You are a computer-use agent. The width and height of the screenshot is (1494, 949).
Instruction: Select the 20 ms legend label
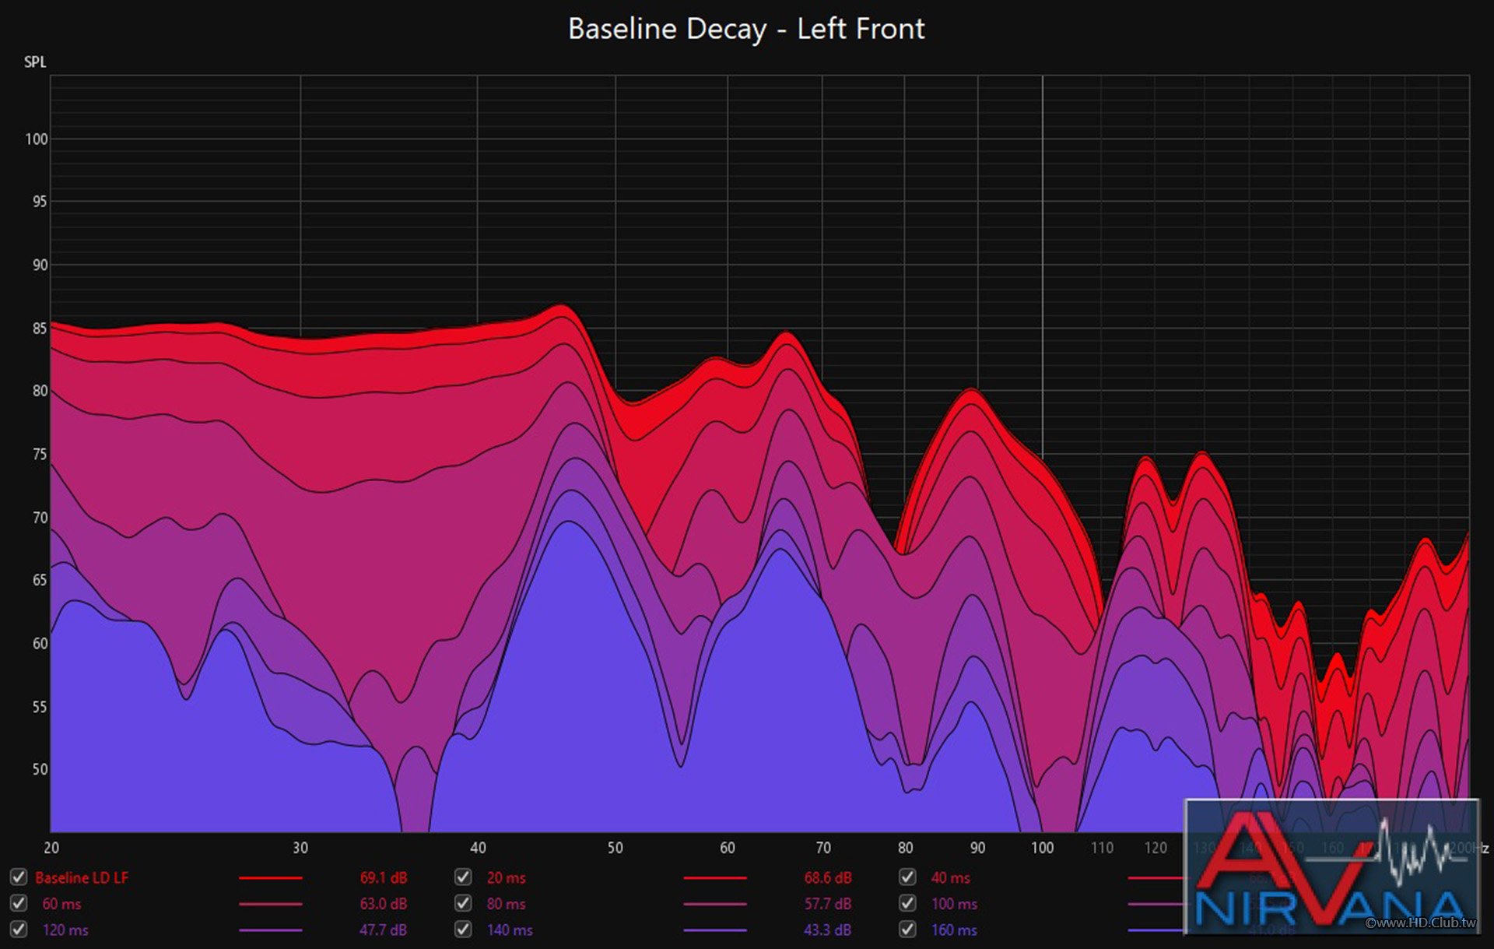click(x=507, y=877)
